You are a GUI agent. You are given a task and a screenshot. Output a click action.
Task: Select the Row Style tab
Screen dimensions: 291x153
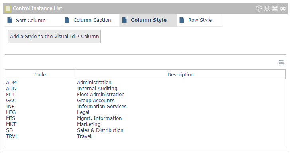click(x=199, y=20)
